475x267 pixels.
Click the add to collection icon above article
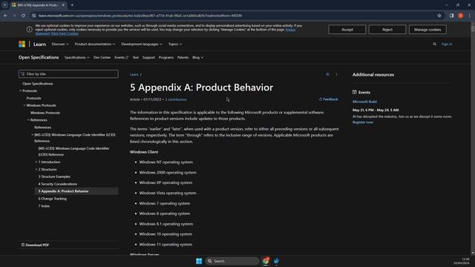(327, 74)
